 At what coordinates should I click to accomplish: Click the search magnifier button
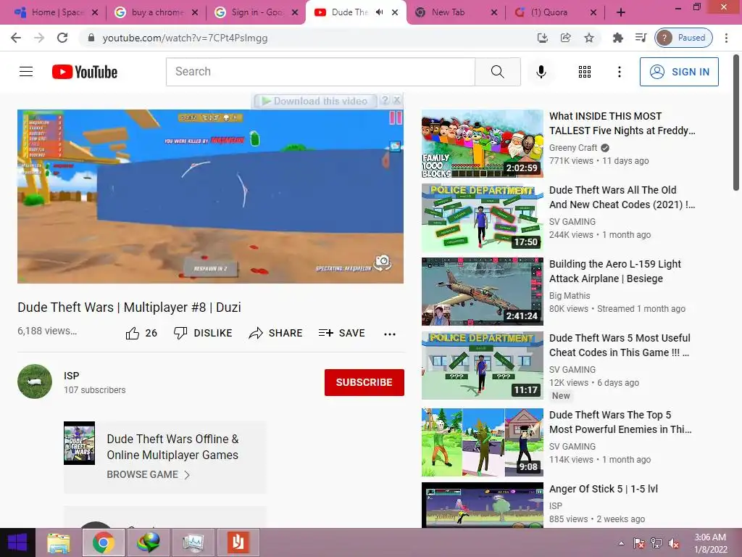point(497,72)
